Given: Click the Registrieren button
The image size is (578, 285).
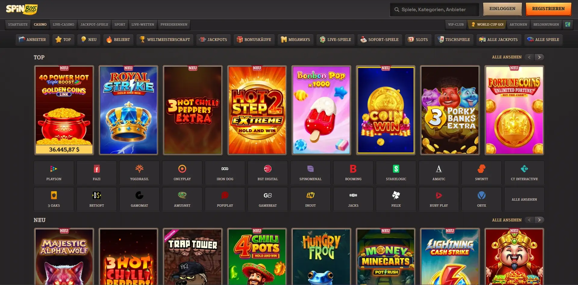Looking at the screenshot, I should pyautogui.click(x=548, y=9).
